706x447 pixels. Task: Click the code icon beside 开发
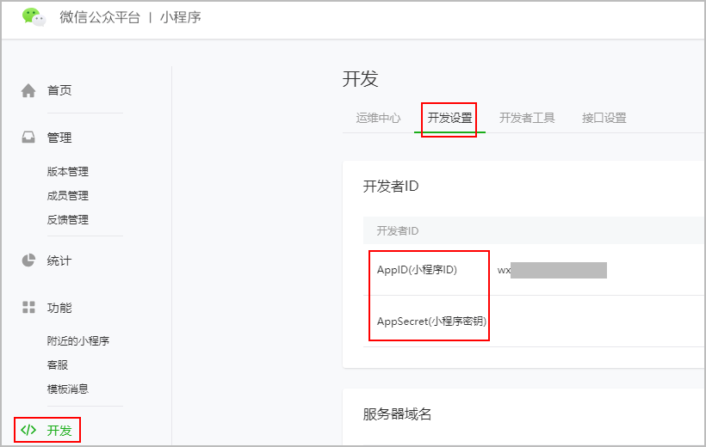pos(28,430)
